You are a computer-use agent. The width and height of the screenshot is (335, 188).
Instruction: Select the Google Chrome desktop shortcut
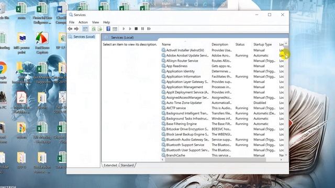[x=3, y=68]
